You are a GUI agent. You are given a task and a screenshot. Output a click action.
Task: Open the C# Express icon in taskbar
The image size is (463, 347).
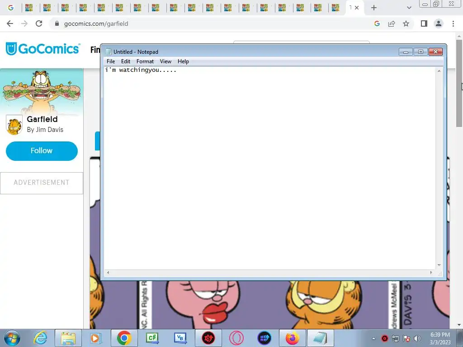pos(152,338)
